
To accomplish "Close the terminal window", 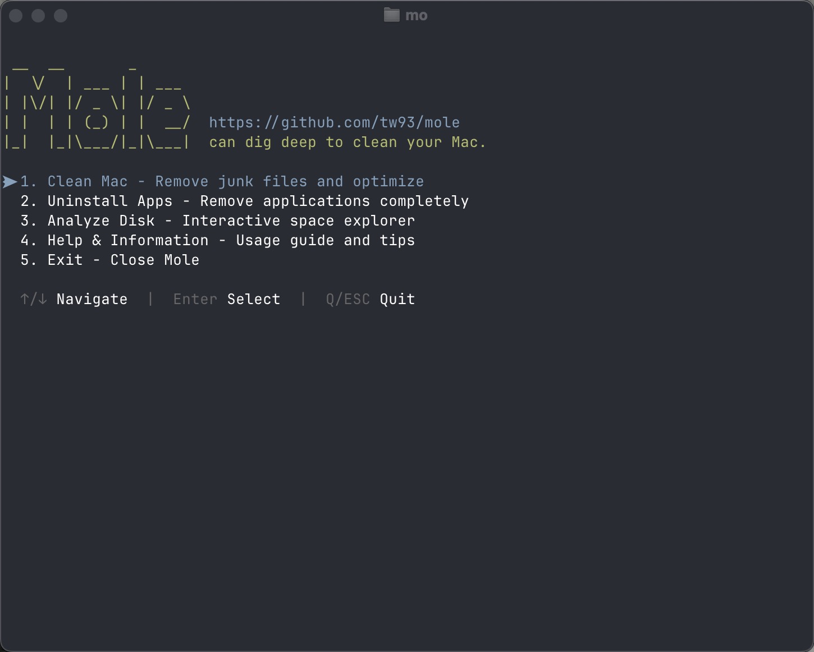I will [16, 16].
